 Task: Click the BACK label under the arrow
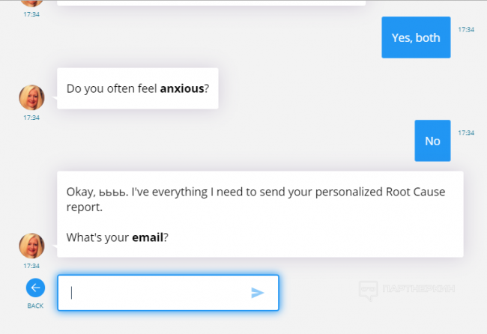pyautogui.click(x=35, y=306)
